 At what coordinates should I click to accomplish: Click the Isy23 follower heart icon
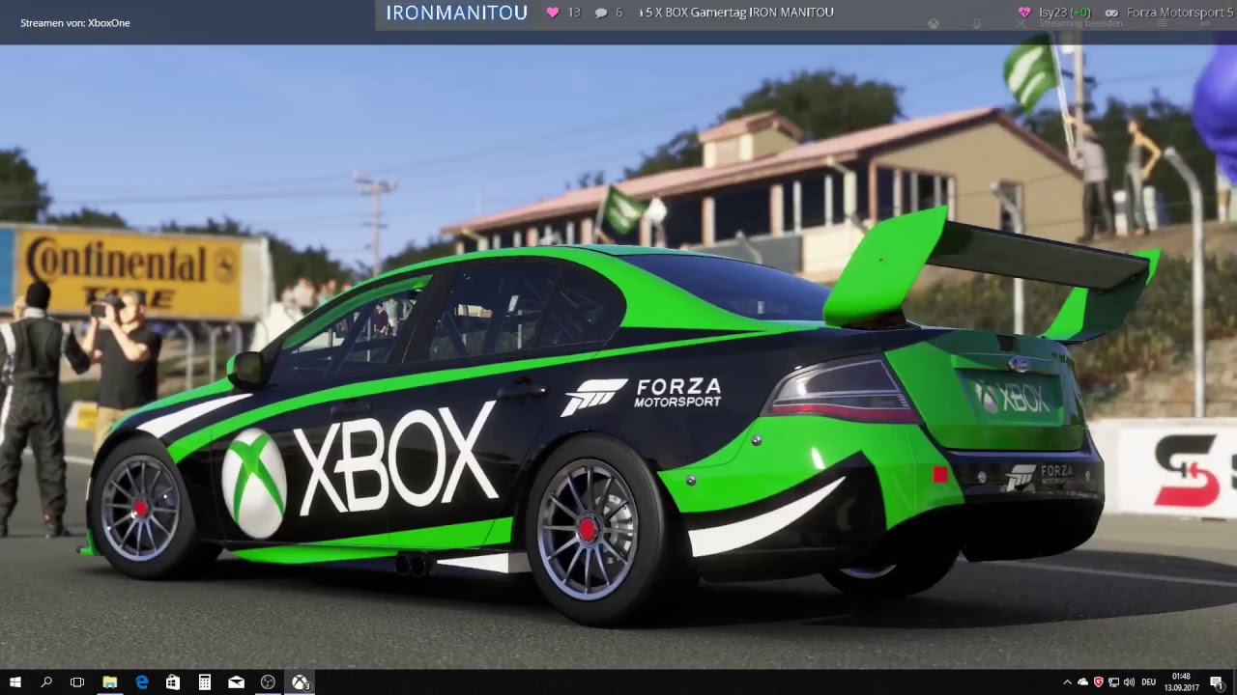coord(1024,13)
